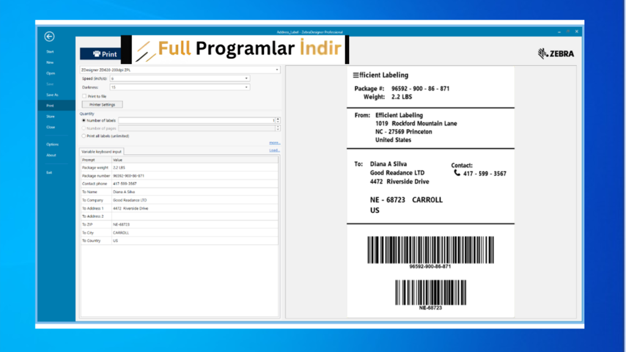
Task: Minimize the ZebraDesigner window
Action: point(559,32)
